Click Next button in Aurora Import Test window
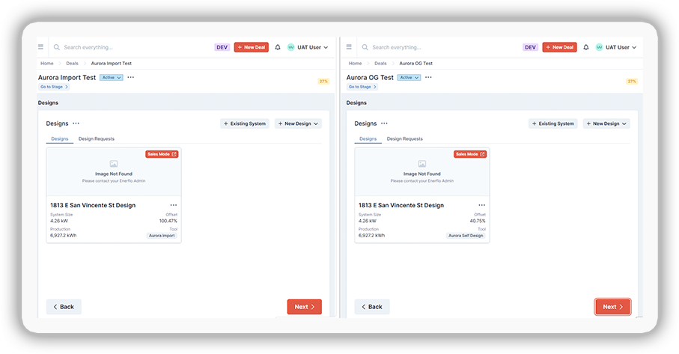The image size is (679, 354). [305, 307]
